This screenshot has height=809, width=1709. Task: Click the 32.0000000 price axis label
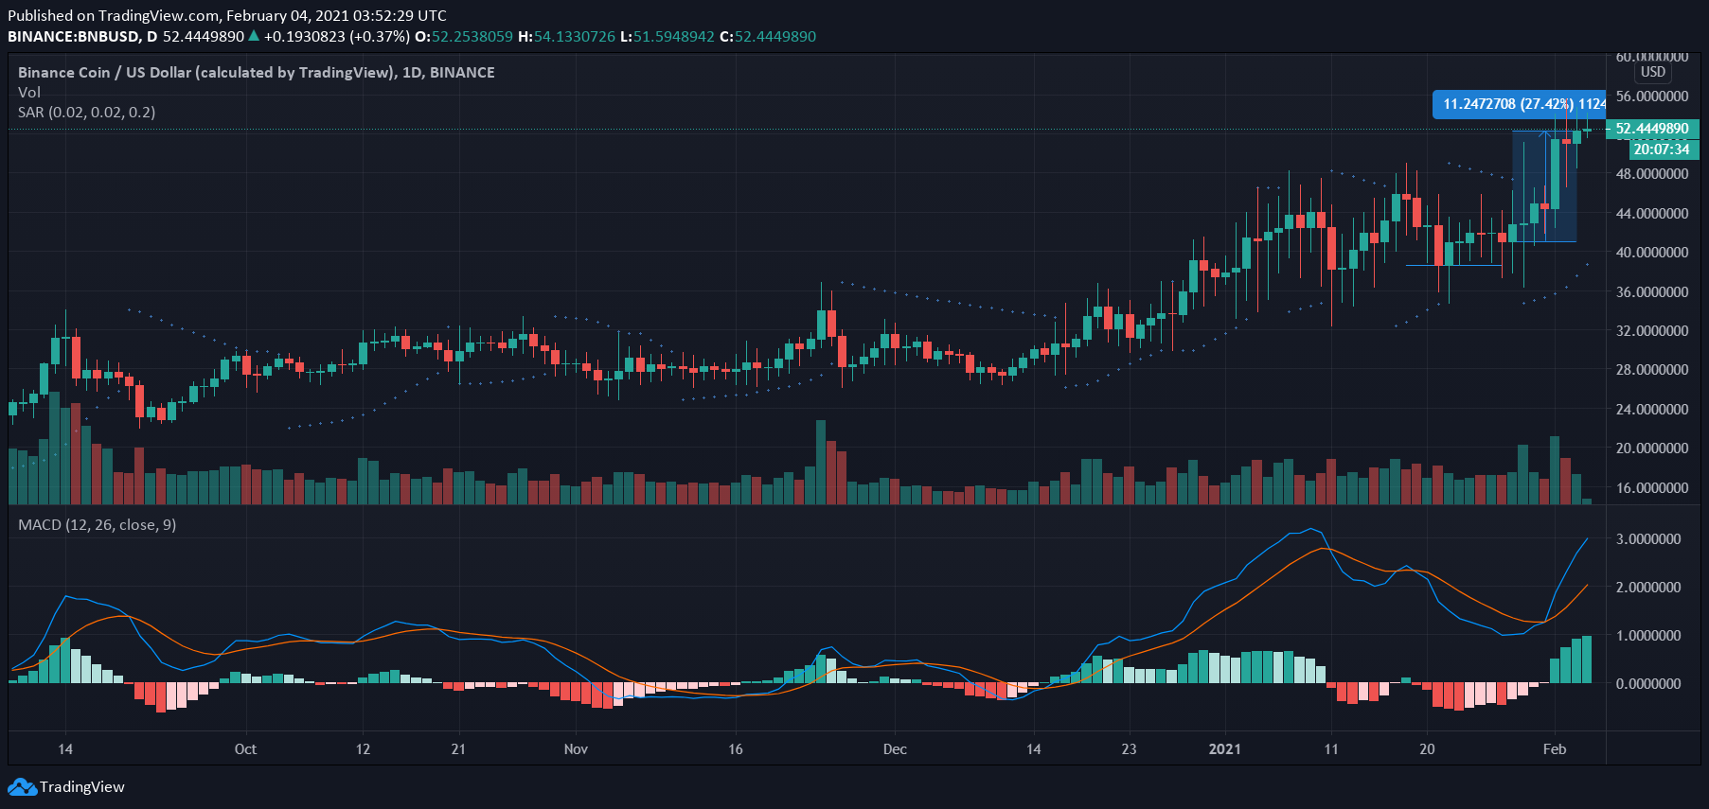(1652, 331)
